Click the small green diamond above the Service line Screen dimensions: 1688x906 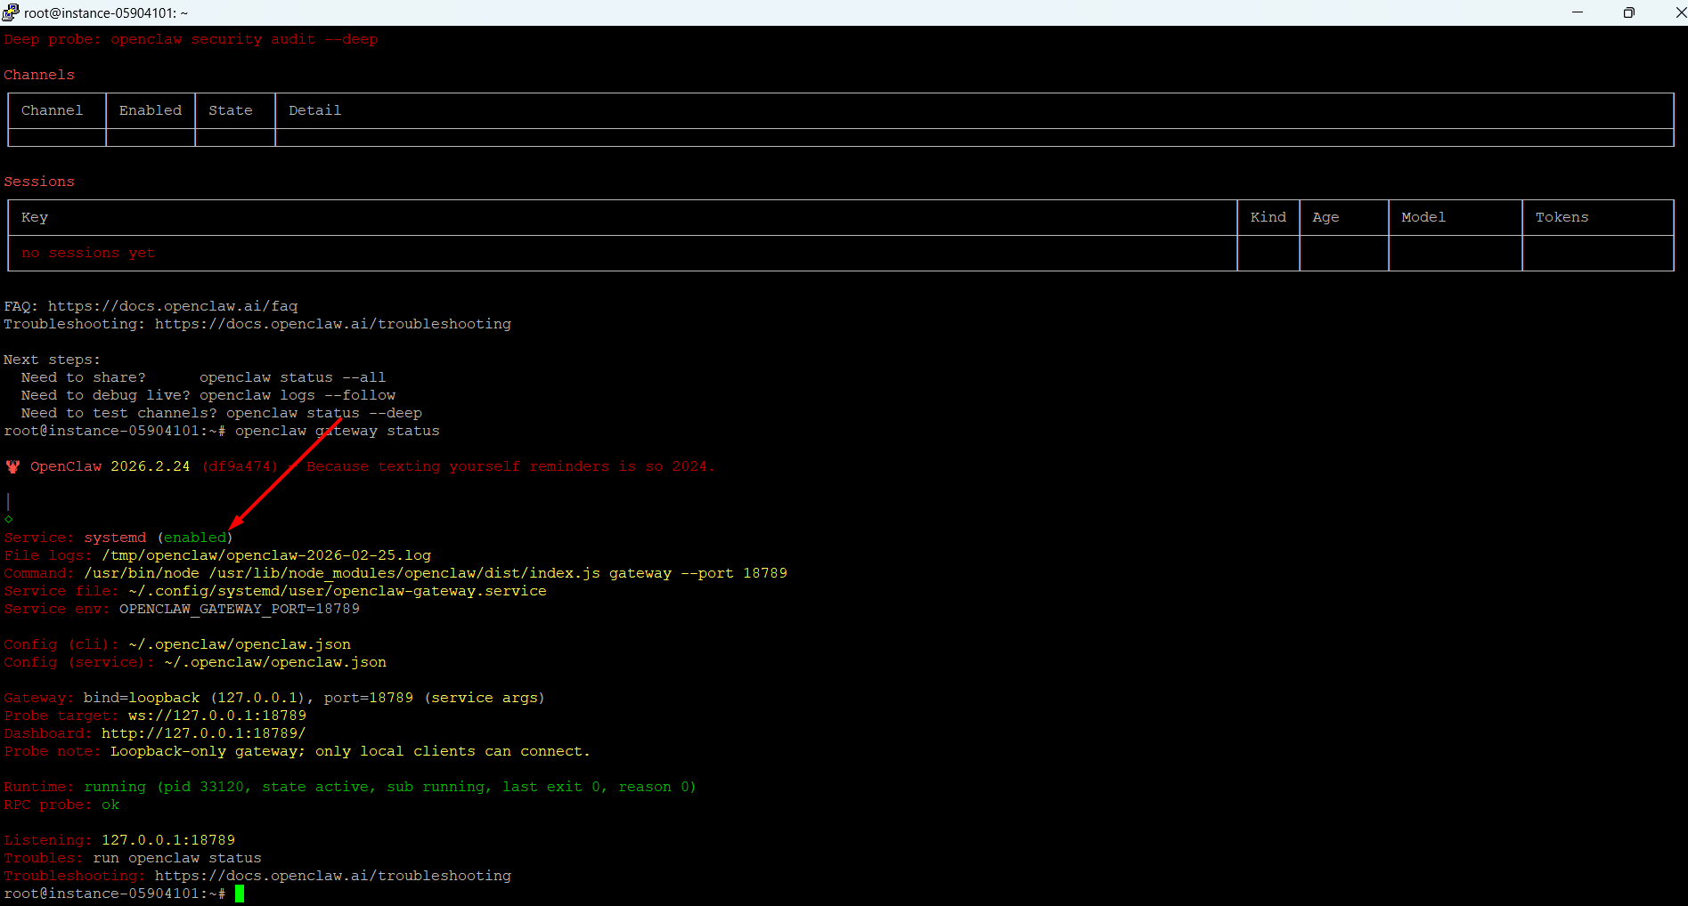click(x=9, y=519)
